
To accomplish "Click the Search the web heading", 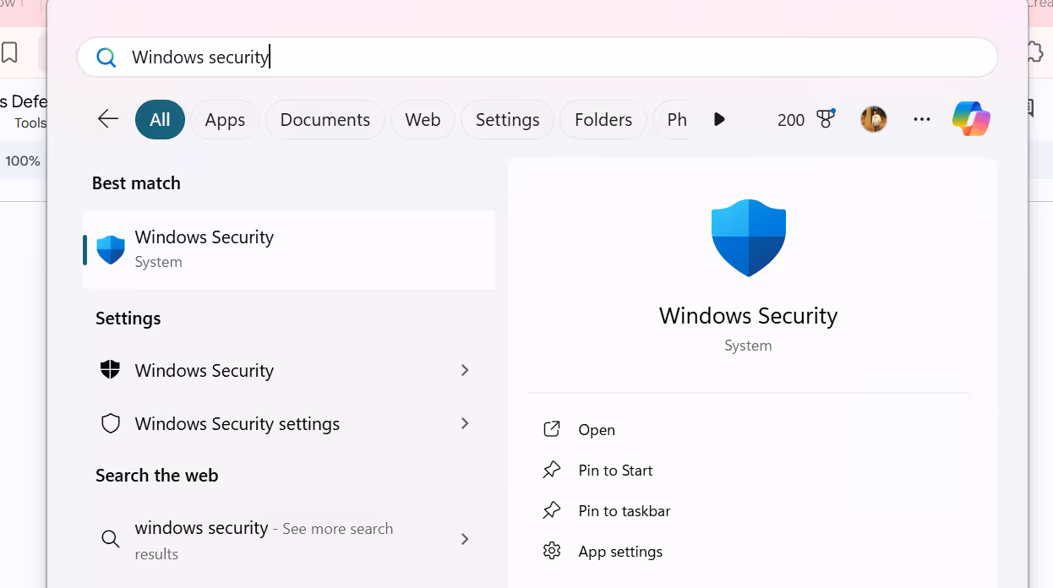I will coord(156,475).
